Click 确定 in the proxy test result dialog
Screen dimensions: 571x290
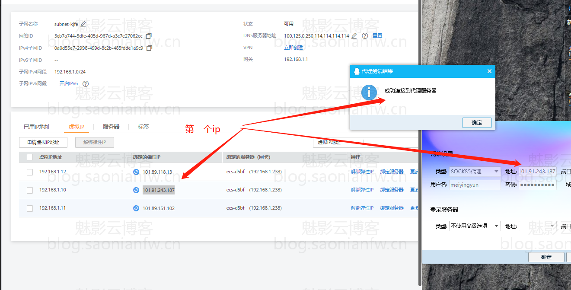coord(477,123)
